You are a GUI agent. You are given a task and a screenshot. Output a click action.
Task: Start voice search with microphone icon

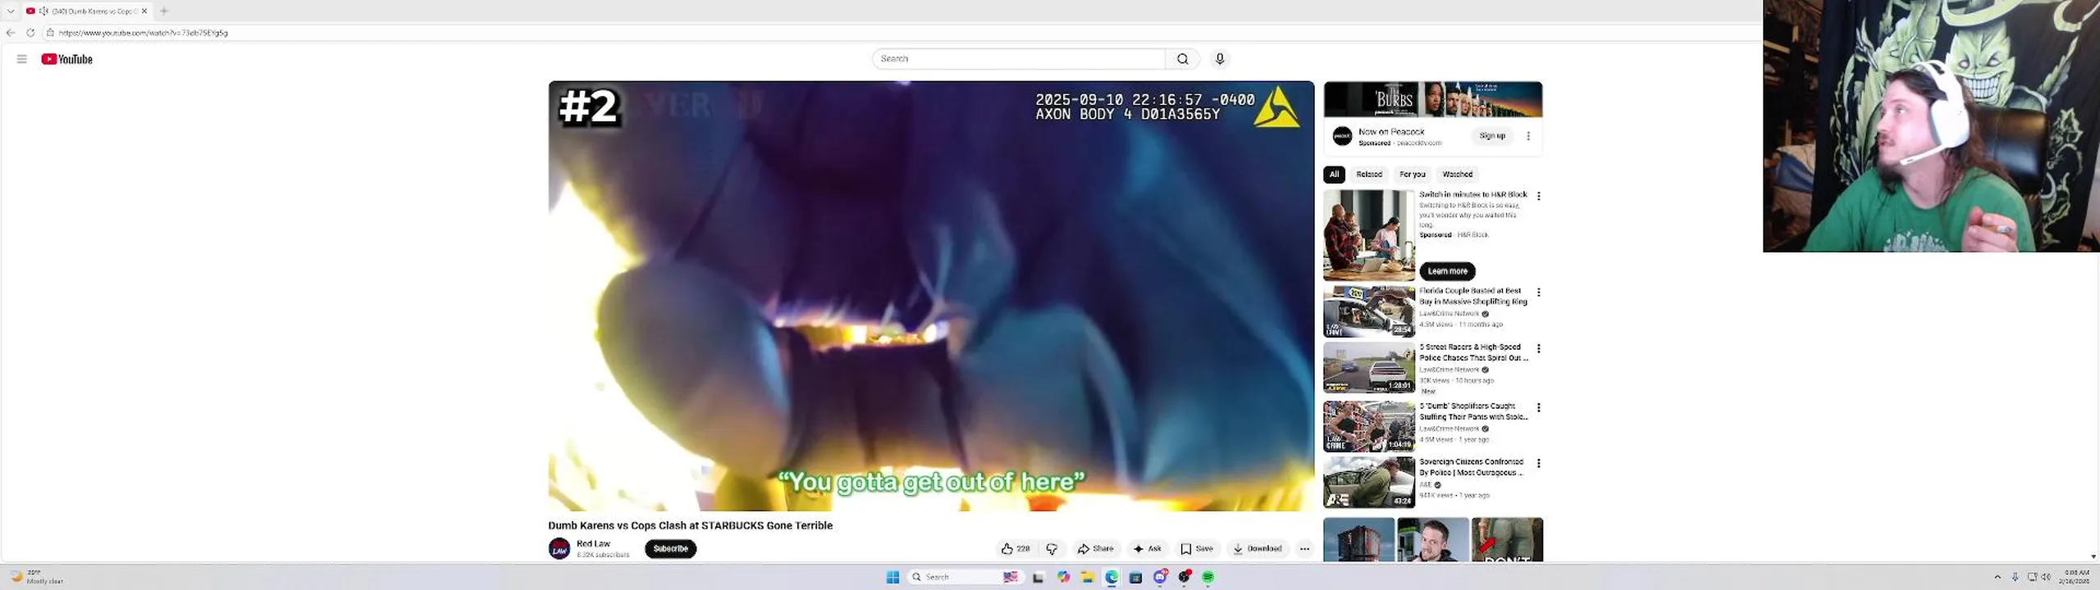(1220, 59)
